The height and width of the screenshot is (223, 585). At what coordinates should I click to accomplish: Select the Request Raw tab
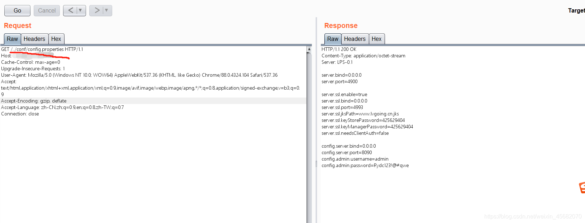(12, 39)
